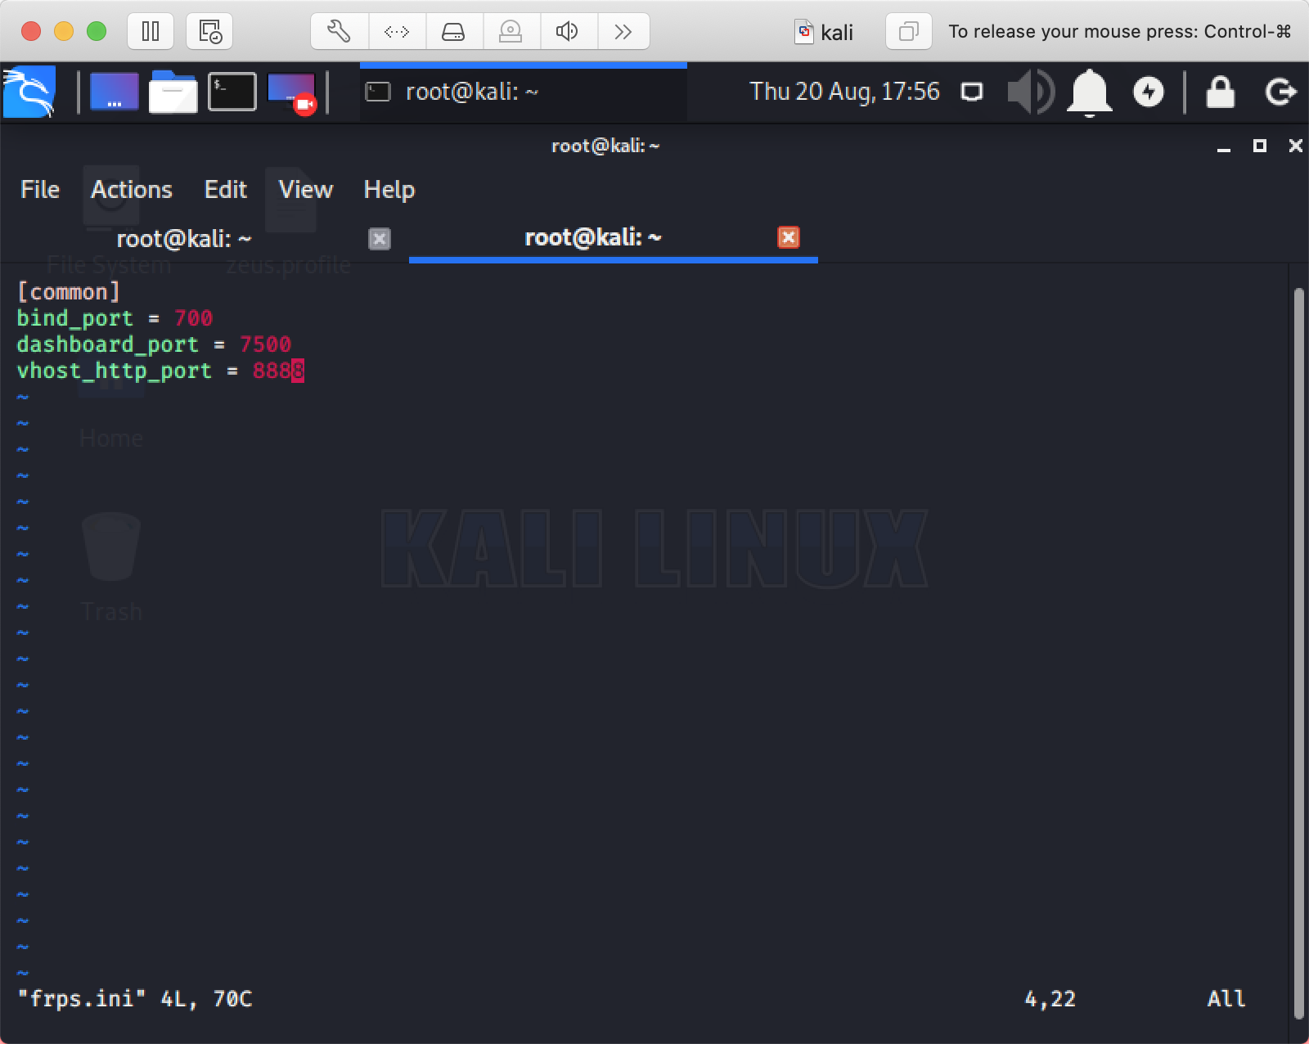This screenshot has height=1044, width=1309.
Task: Click the bind_port value 700
Action: [x=193, y=318]
